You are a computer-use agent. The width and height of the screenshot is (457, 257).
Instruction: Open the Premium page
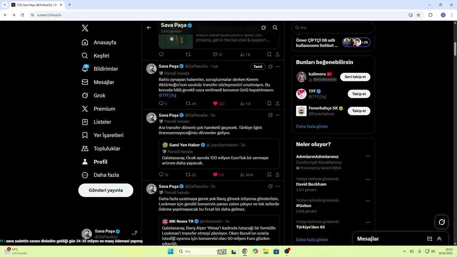[x=98, y=109]
